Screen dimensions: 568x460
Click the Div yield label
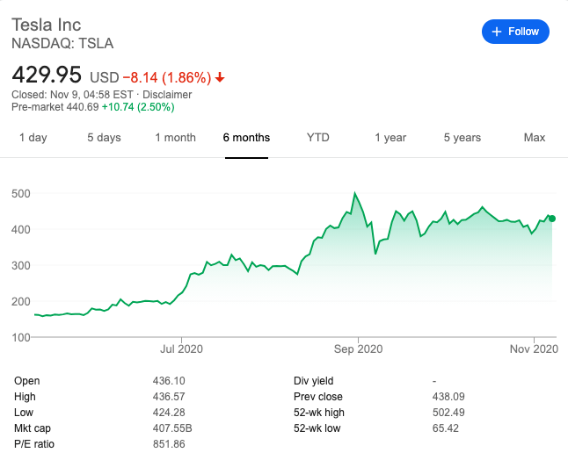(314, 381)
